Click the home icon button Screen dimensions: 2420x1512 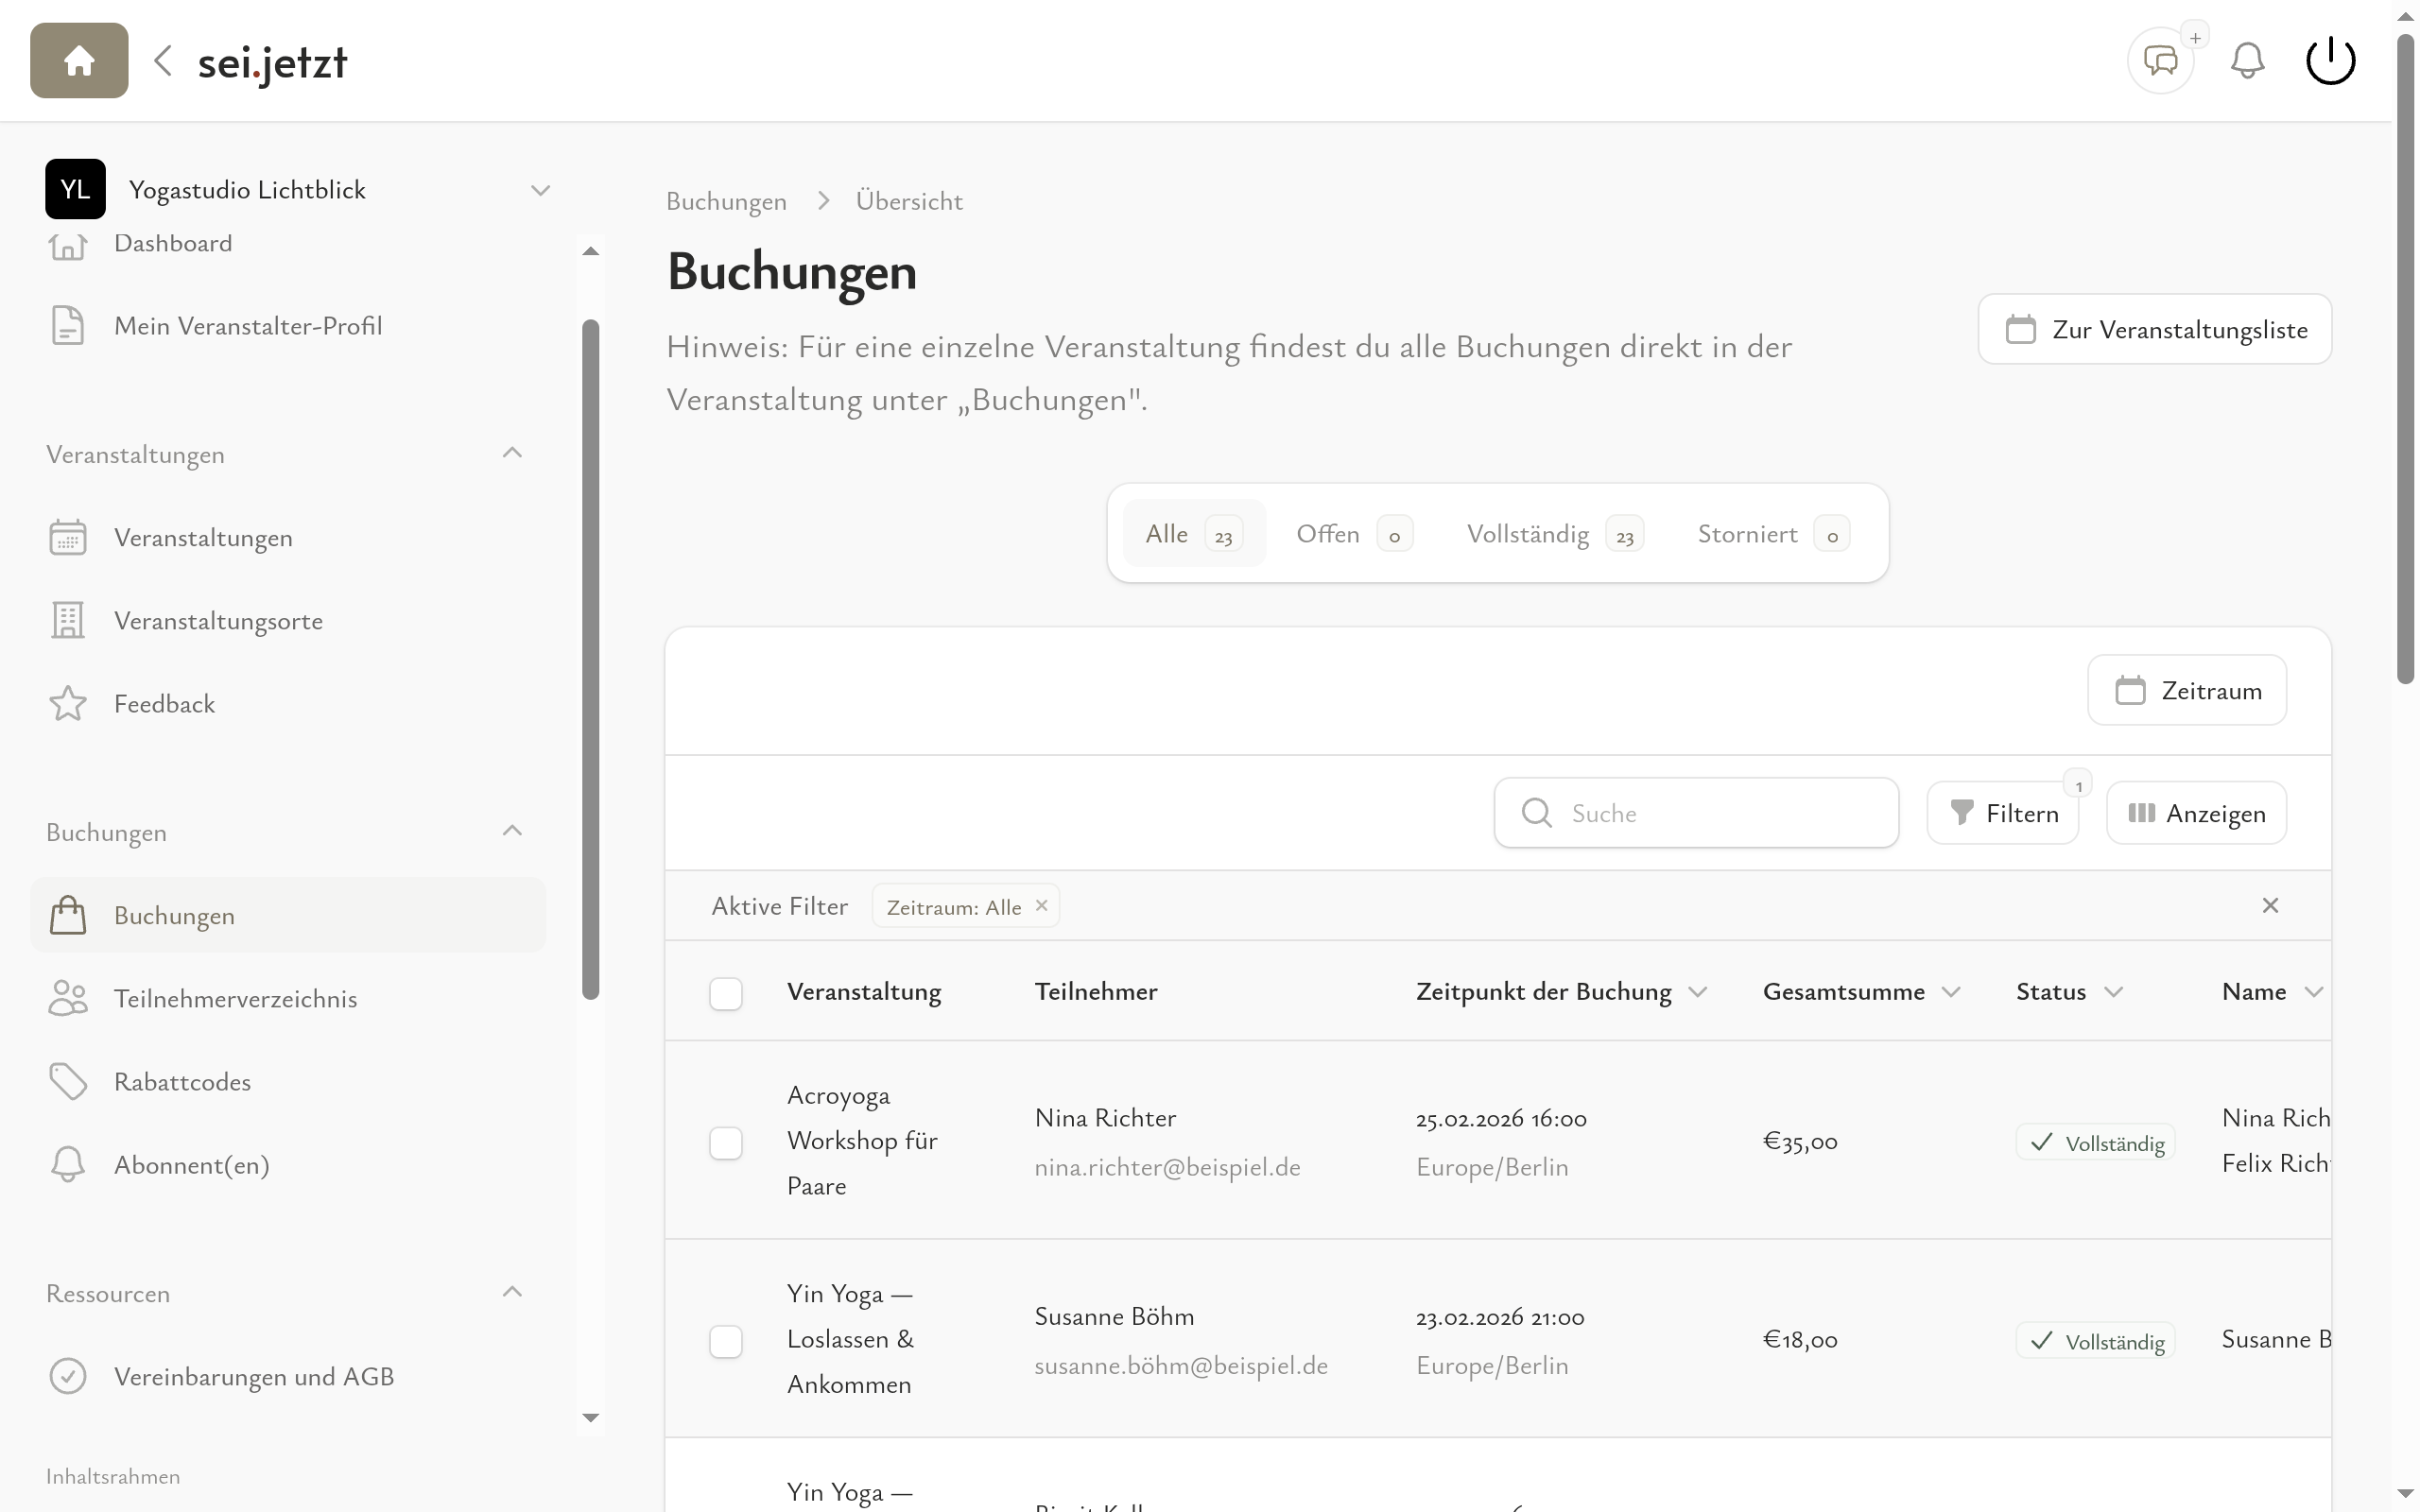tap(79, 61)
